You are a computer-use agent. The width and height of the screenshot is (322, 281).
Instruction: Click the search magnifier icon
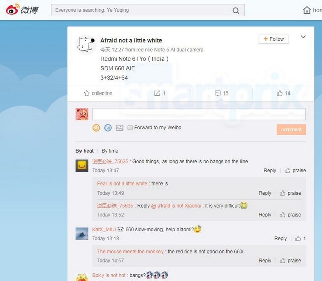click(236, 10)
